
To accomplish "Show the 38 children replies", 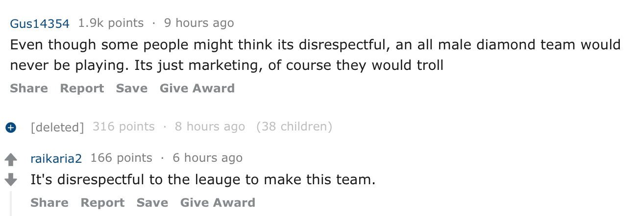I will tap(294, 127).
